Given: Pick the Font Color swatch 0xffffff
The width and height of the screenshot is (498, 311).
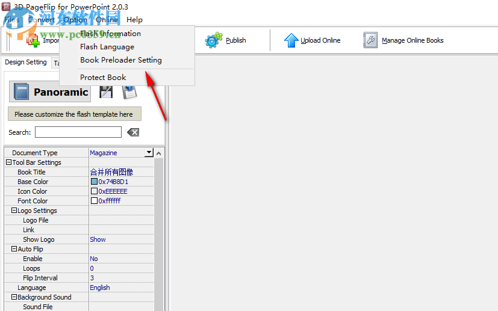Looking at the screenshot, I should coord(94,200).
